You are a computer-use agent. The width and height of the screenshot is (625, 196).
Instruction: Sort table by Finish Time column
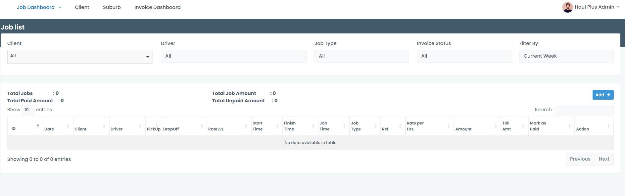click(x=300, y=126)
